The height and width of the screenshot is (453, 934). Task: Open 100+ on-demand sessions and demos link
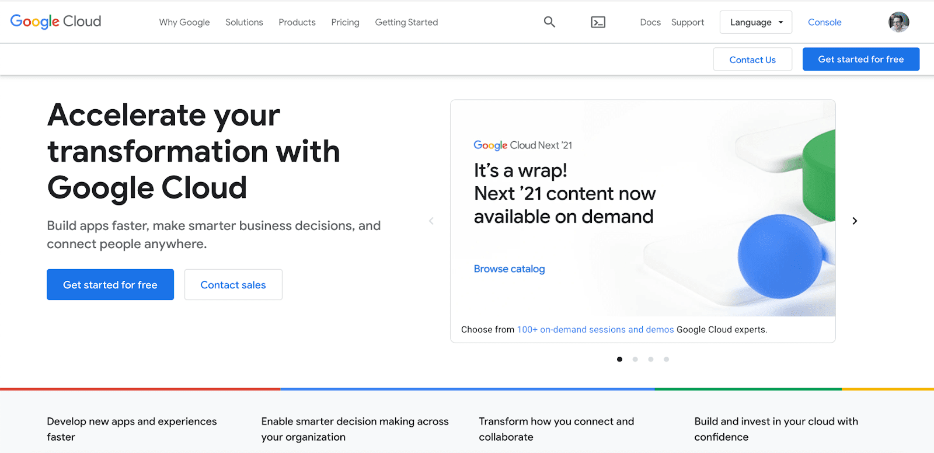(595, 329)
